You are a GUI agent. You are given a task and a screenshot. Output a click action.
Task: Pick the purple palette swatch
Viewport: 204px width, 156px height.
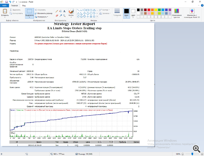(x=170, y=10)
